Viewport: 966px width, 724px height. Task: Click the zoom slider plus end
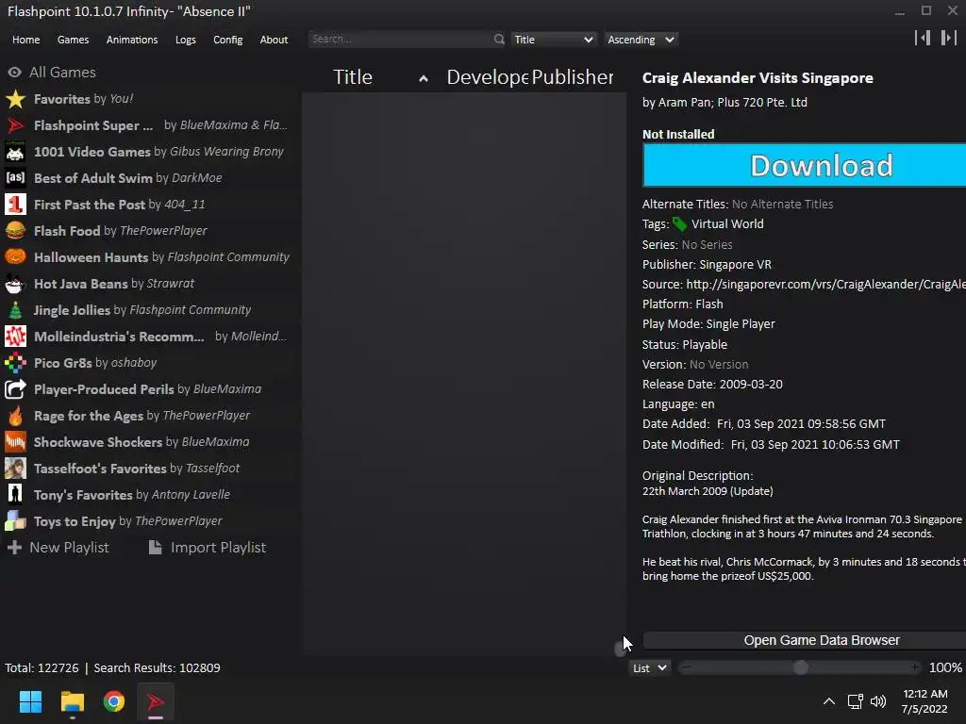(x=915, y=667)
